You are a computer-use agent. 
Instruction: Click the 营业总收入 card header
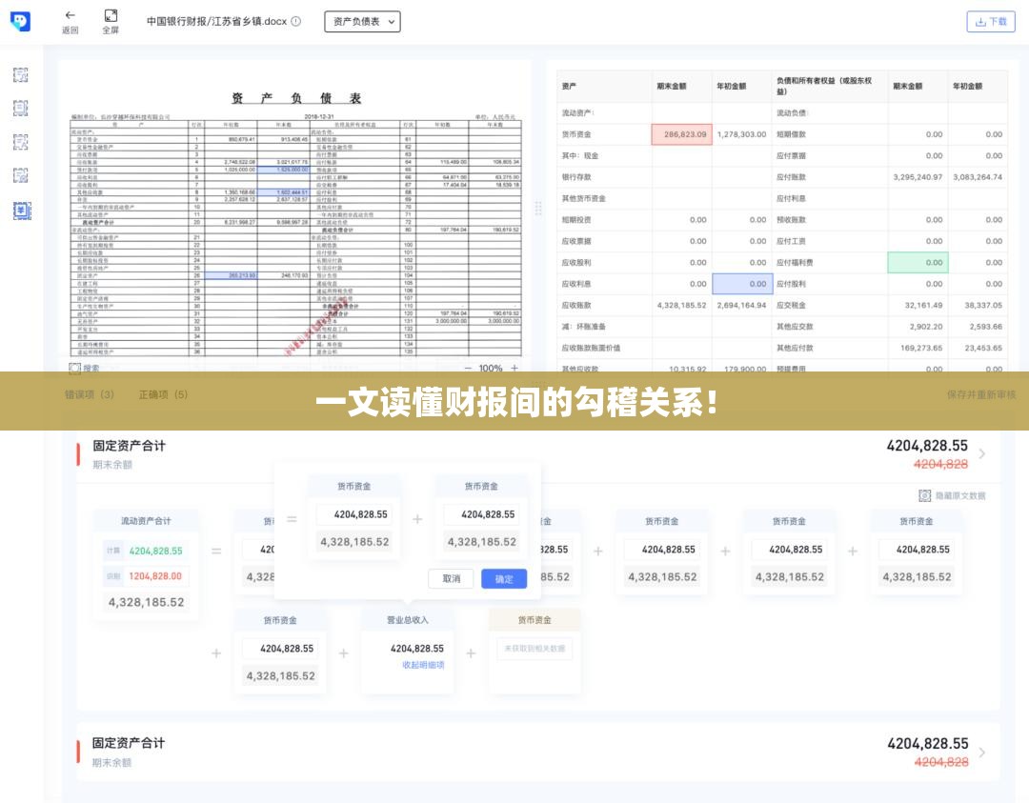pyautogui.click(x=407, y=620)
